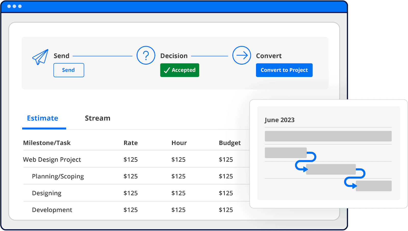This screenshot has width=408, height=231.
Task: Switch to the Estimate tab
Action: click(43, 118)
